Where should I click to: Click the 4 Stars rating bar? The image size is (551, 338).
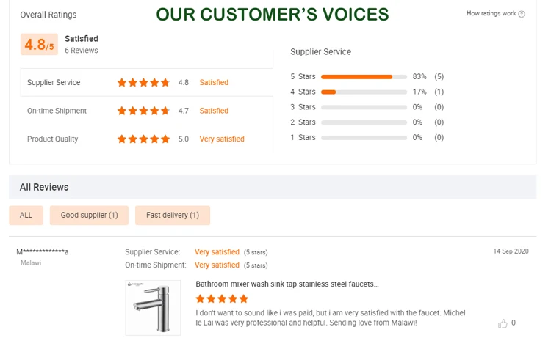click(364, 92)
